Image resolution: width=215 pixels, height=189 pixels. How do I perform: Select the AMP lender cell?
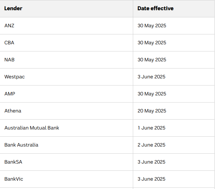(x=66, y=94)
